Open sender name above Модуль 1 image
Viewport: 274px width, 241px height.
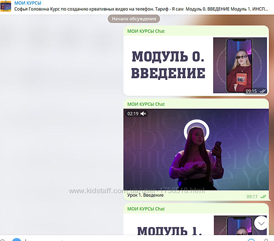click(x=146, y=209)
